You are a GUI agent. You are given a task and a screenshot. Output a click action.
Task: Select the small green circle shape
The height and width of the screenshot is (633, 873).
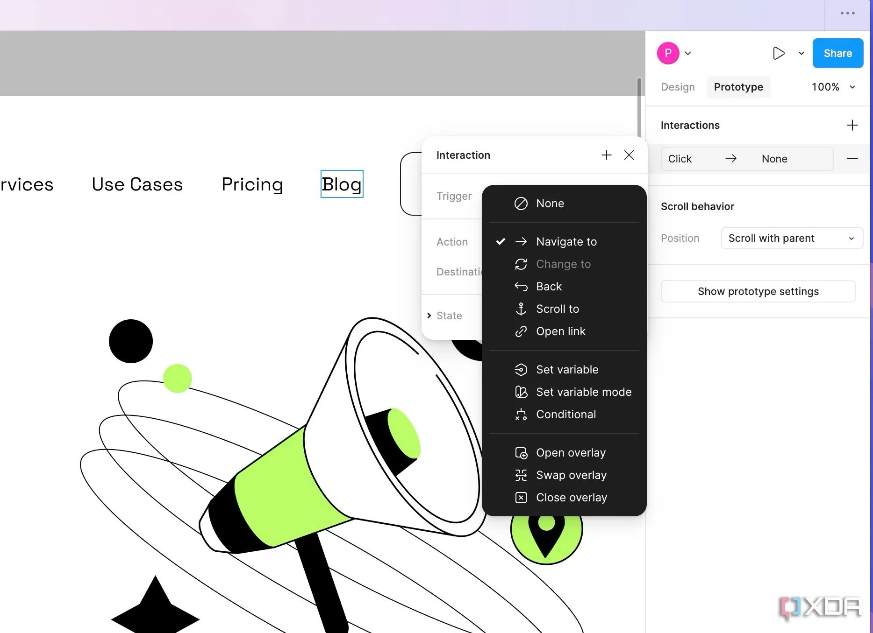(x=178, y=378)
